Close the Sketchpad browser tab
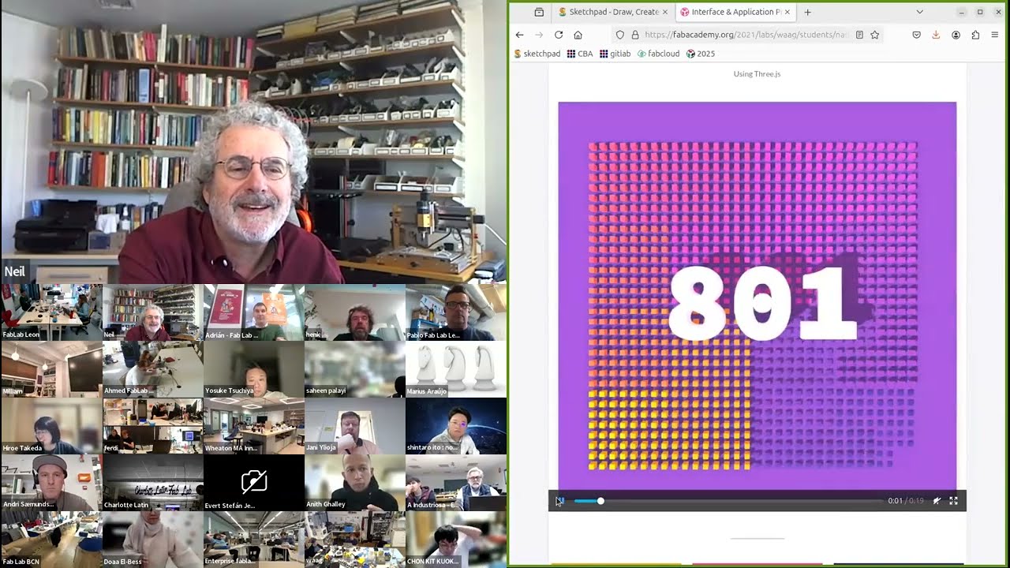Image resolution: width=1010 pixels, height=568 pixels. tap(664, 12)
